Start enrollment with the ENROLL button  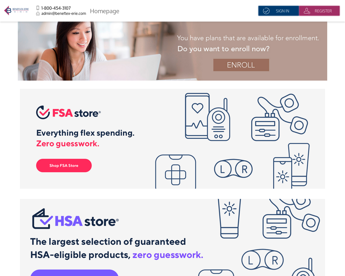point(241,65)
